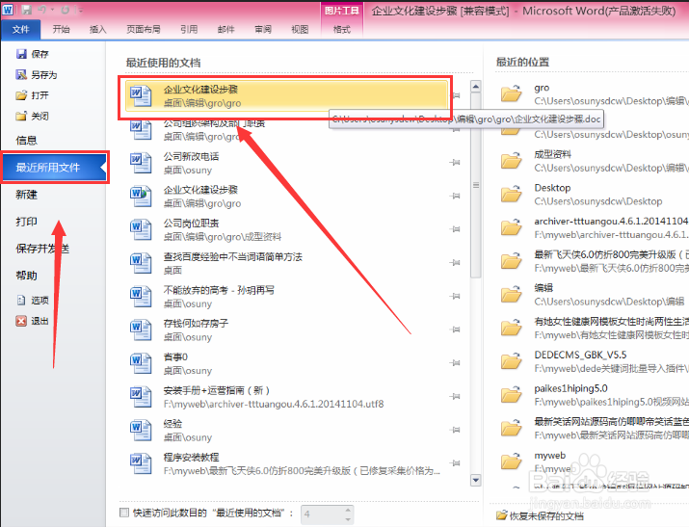
Task: Open the paikes1hiping5.0 folder icon
Action: (511, 394)
